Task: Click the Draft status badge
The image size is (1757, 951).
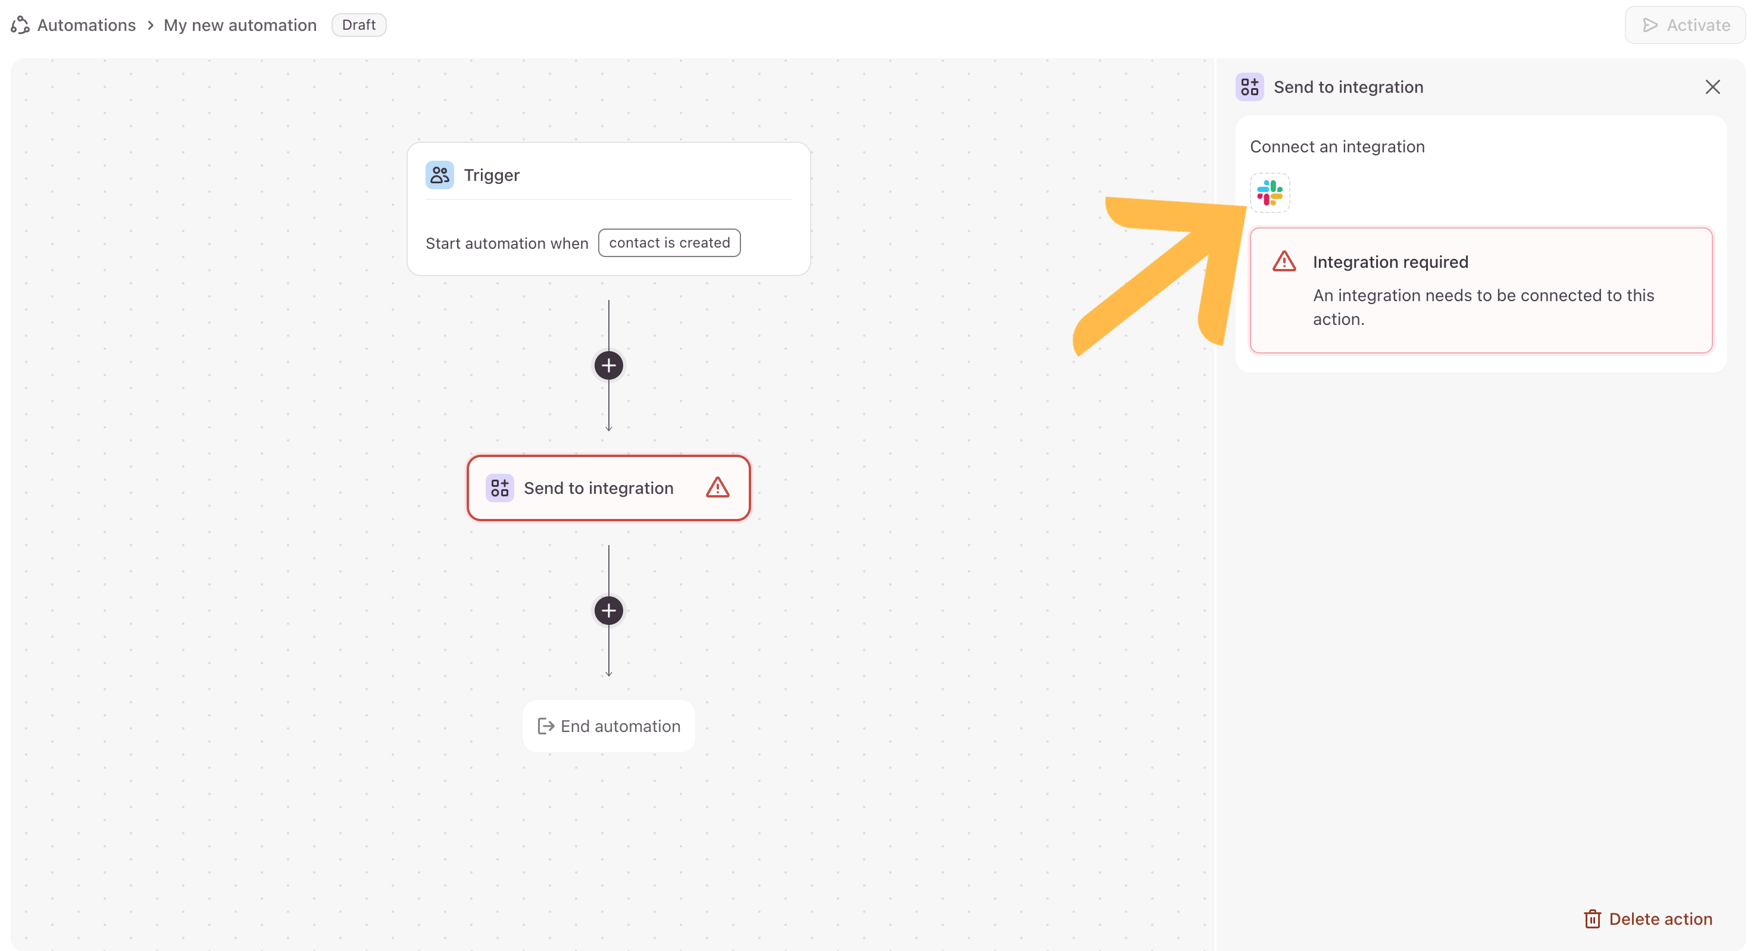Action: tap(359, 25)
